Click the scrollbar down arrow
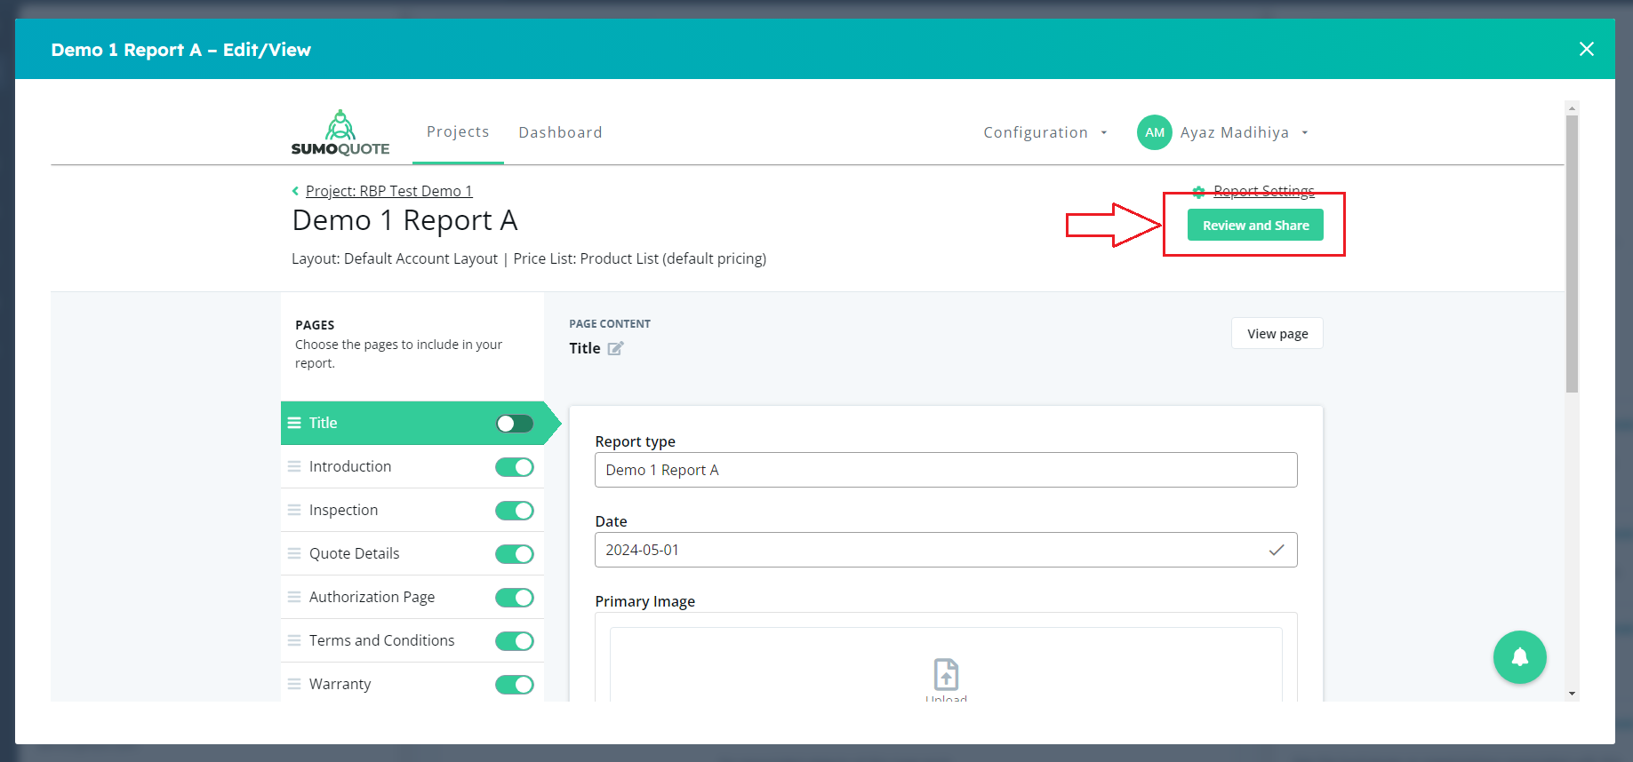This screenshot has width=1633, height=762. (1572, 694)
